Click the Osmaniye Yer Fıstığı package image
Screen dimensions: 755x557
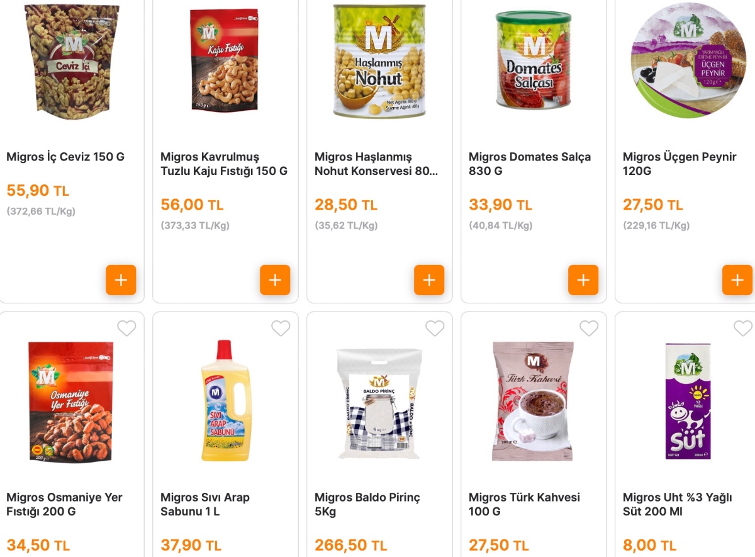click(x=71, y=401)
